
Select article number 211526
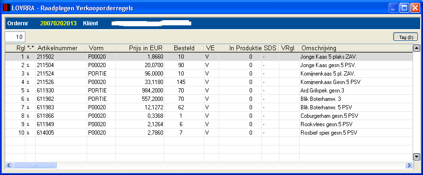coord(46,82)
